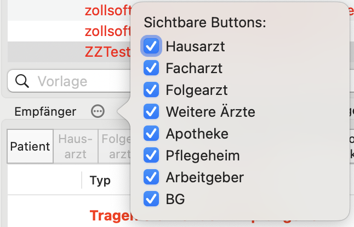Screen dimensions: 354x227
Task: Select the Patient recipient button
Action: click(x=30, y=147)
